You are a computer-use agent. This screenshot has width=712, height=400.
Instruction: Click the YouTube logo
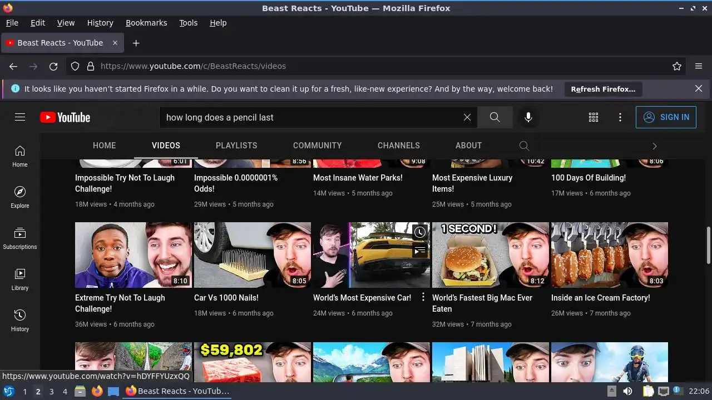[65, 117]
